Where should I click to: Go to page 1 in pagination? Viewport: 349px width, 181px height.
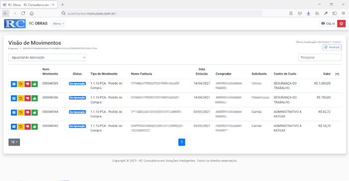(181, 142)
